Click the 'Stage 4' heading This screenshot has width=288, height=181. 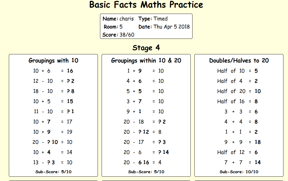tap(146, 48)
